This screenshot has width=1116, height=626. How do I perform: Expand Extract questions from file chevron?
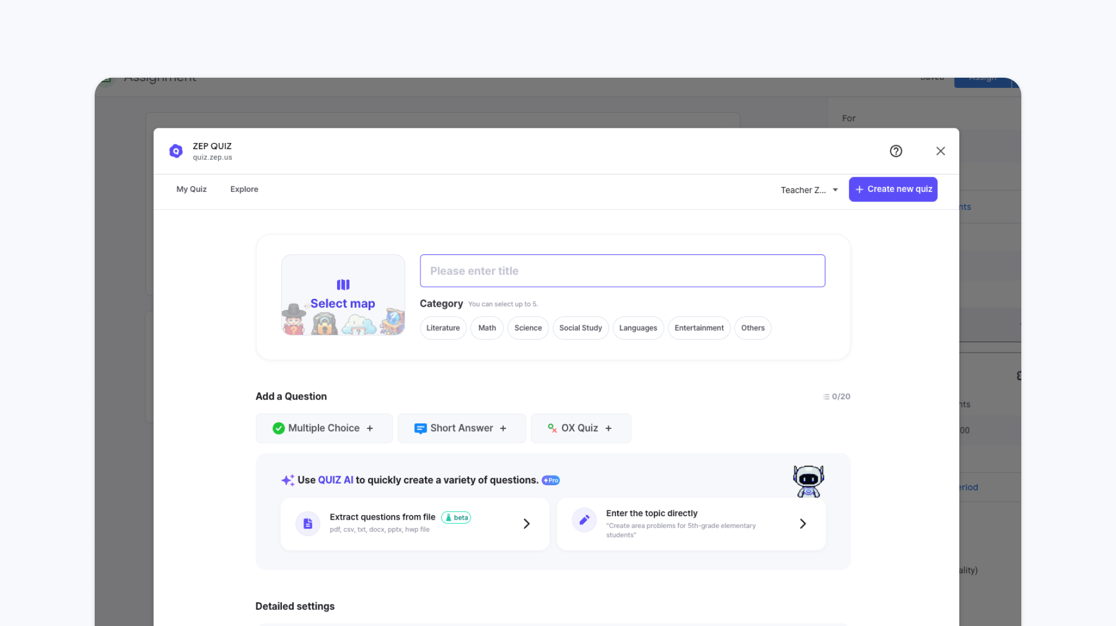[526, 524]
